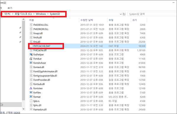Image resolution: width=177 pixels, height=114 pixels.
Task: Click the fontdrvhost application icon
Action: pos(31,63)
